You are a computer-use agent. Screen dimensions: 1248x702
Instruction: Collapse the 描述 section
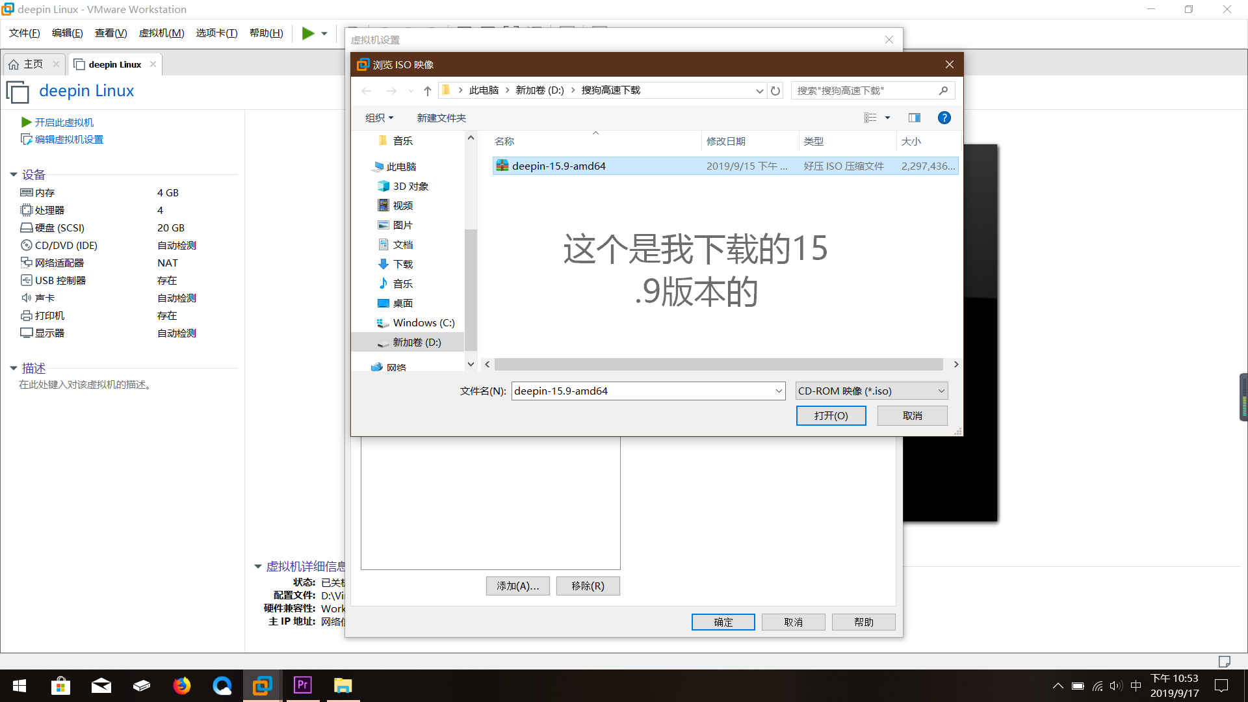pyautogui.click(x=13, y=368)
